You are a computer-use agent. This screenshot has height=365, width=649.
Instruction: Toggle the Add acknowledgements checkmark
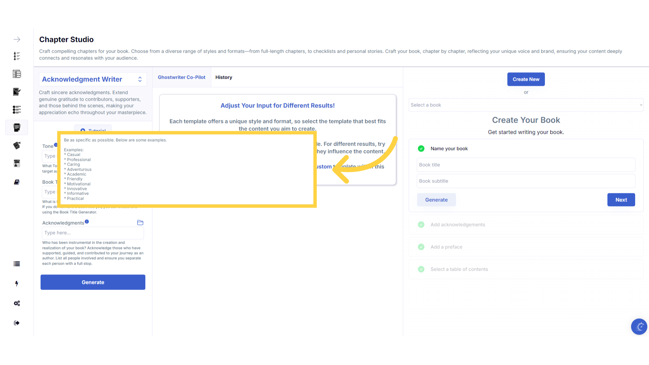point(421,225)
